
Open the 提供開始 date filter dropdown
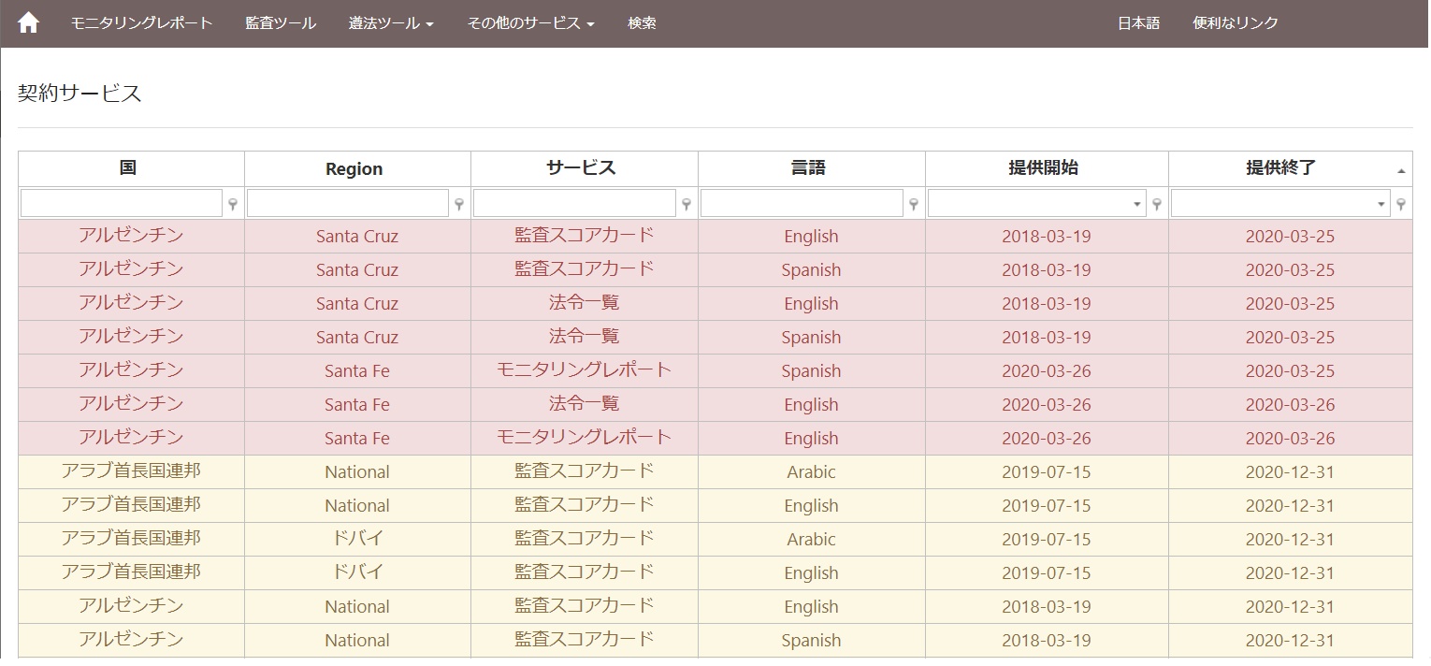pyautogui.click(x=1036, y=203)
